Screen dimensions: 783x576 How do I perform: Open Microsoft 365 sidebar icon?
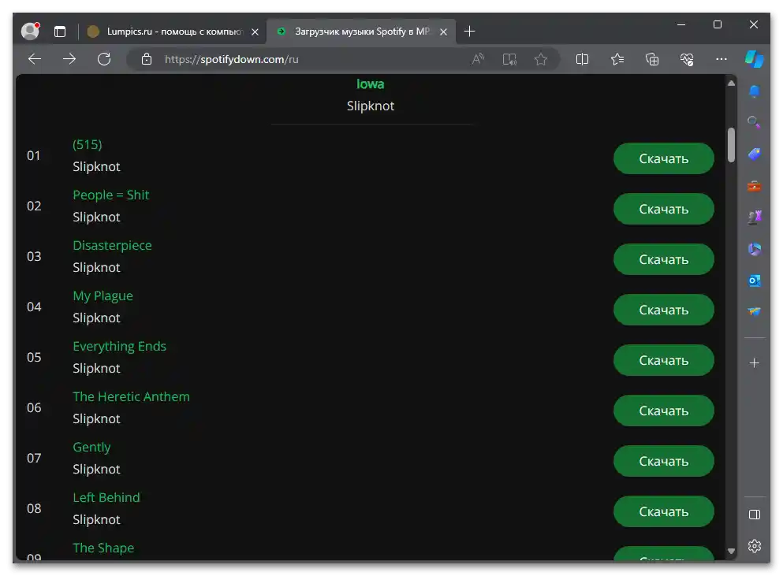tap(755, 248)
